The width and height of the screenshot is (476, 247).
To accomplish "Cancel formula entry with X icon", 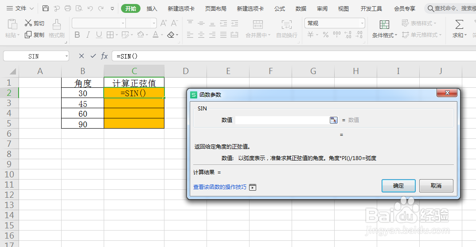I will pyautogui.click(x=82, y=56).
